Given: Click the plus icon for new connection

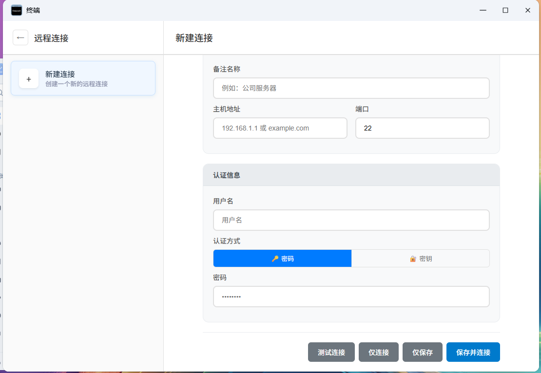Looking at the screenshot, I should [29, 79].
